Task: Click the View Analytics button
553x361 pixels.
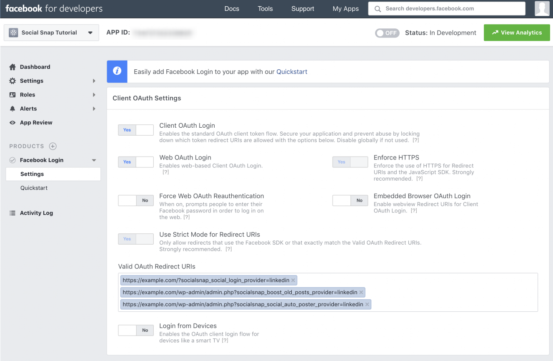Action: pos(517,32)
